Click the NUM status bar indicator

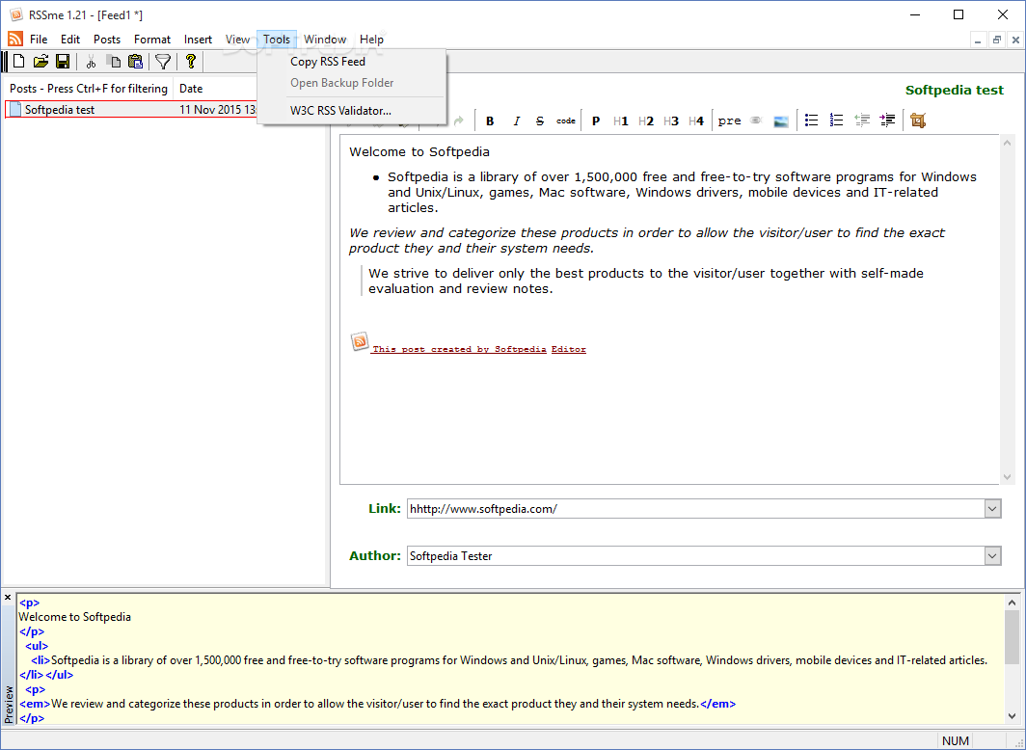point(956,741)
